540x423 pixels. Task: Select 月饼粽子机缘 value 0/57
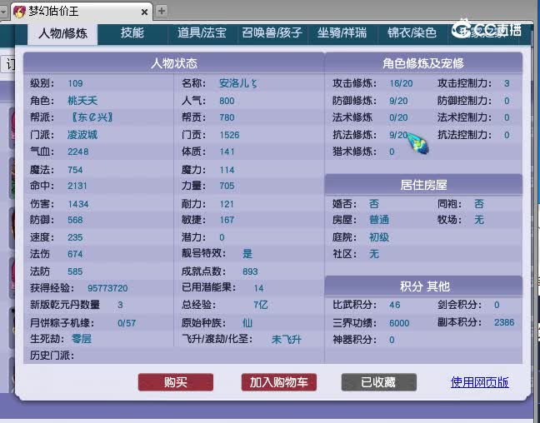[x=127, y=323]
